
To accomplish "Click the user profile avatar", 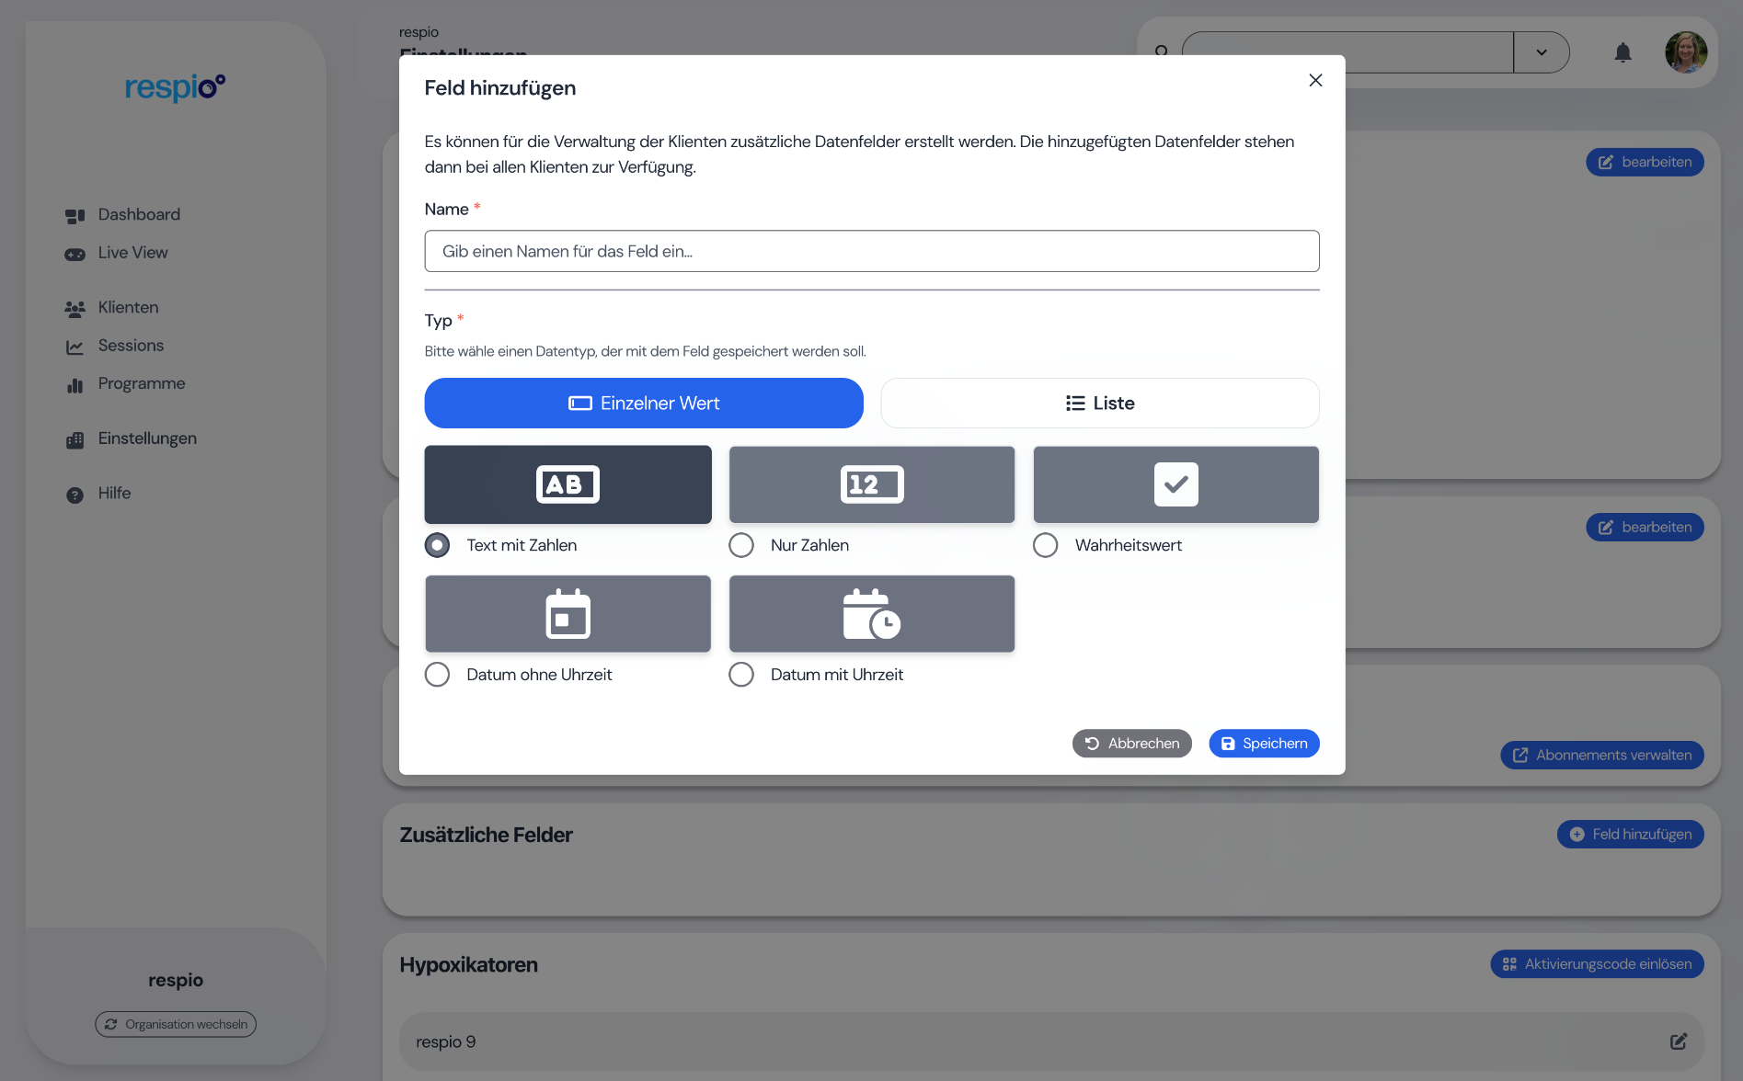I will [x=1685, y=52].
